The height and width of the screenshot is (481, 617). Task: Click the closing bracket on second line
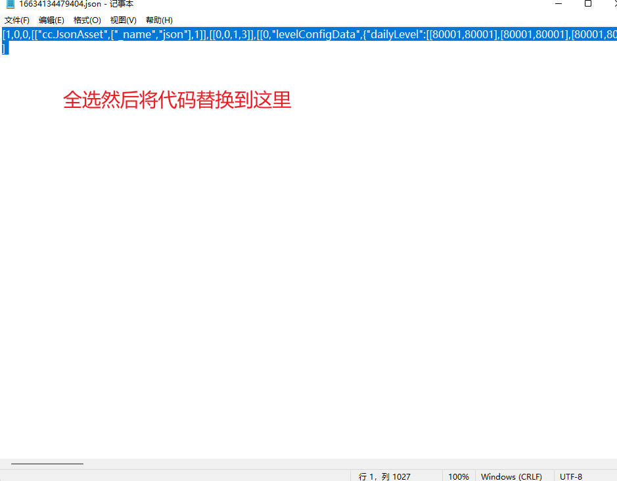click(x=5, y=48)
